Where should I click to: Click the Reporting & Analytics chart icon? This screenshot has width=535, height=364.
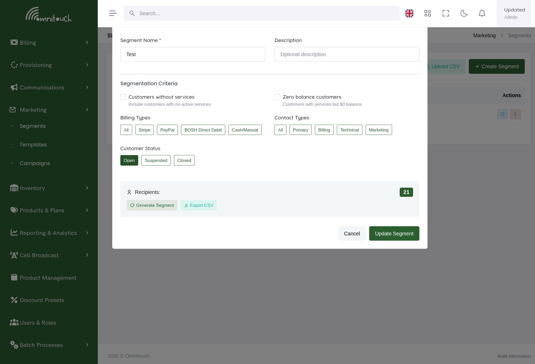[14, 233]
